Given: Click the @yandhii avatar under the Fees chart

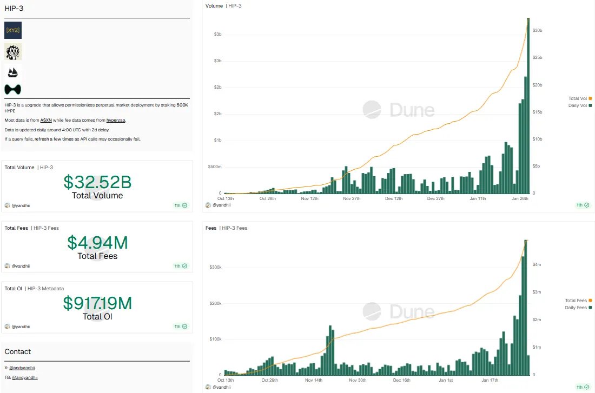Looking at the screenshot, I should 208,387.
